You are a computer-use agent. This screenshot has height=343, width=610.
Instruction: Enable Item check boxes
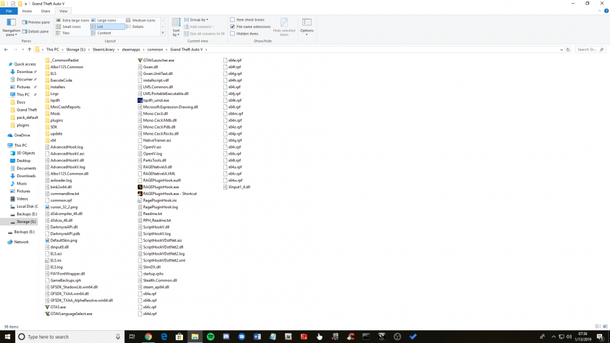tap(247, 20)
